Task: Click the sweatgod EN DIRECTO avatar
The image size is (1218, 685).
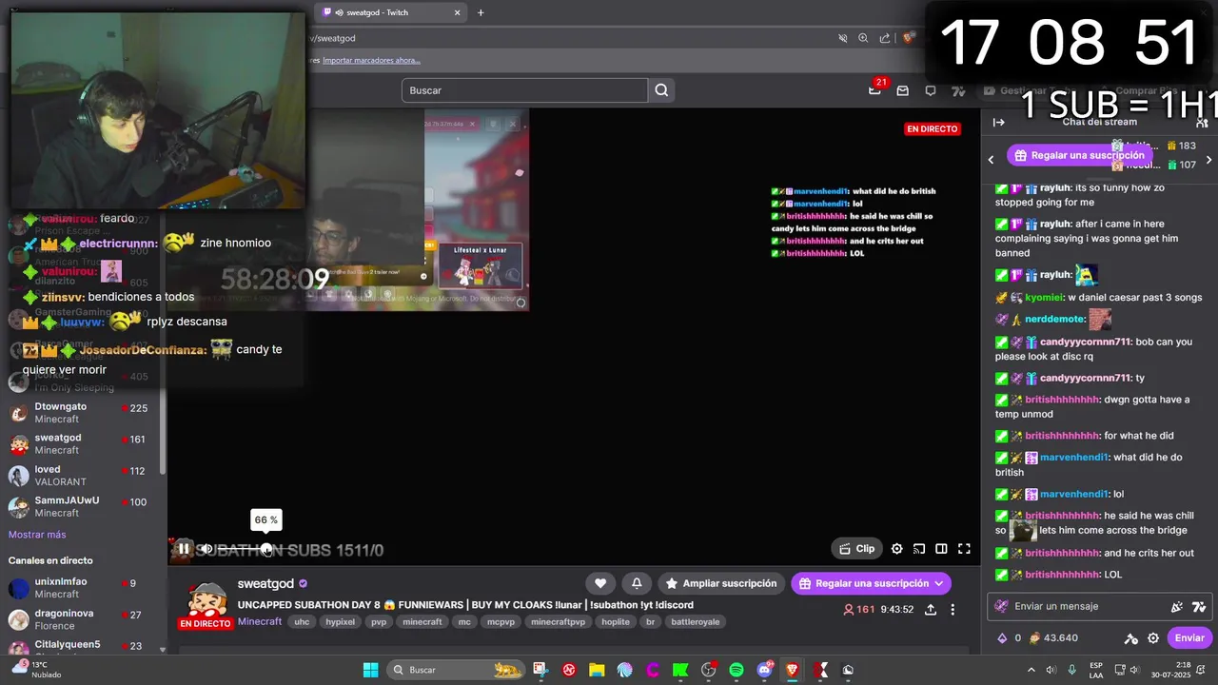Action: click(x=206, y=606)
